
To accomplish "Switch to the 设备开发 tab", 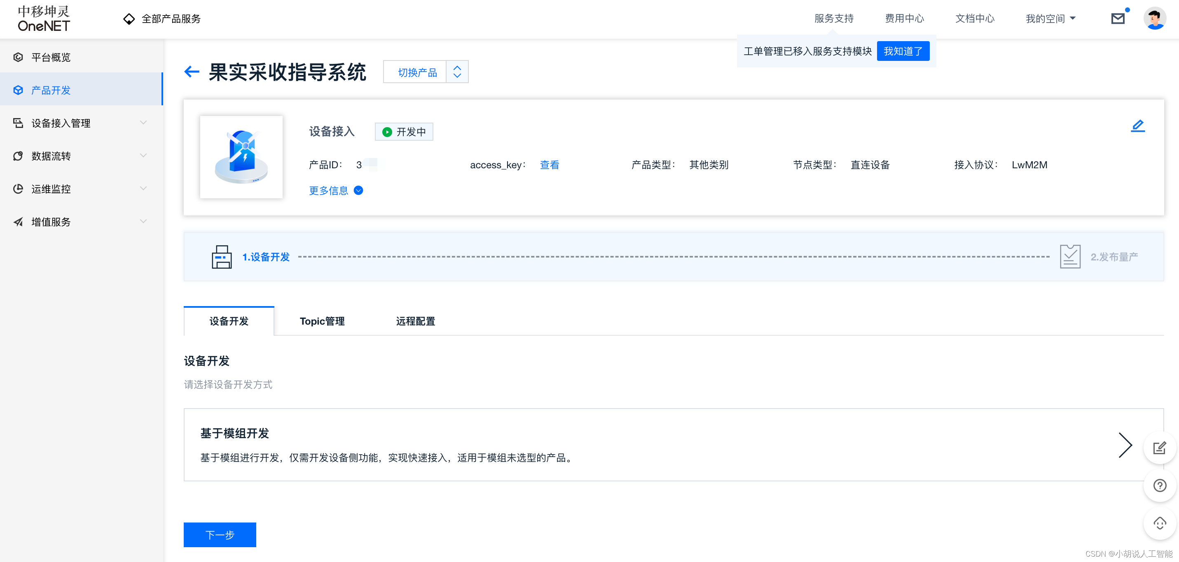I will pos(229,321).
